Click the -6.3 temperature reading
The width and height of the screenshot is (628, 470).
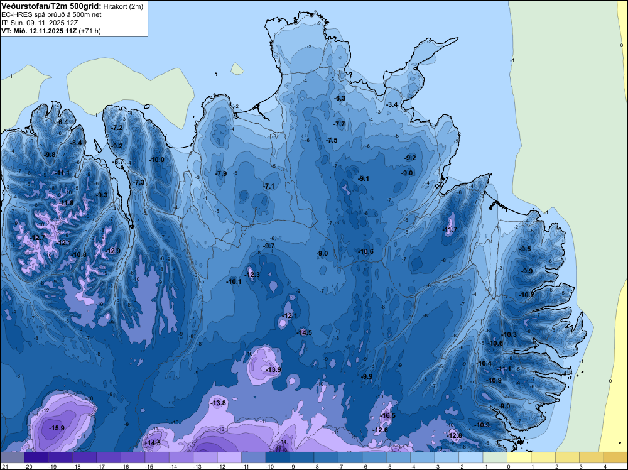(x=340, y=98)
